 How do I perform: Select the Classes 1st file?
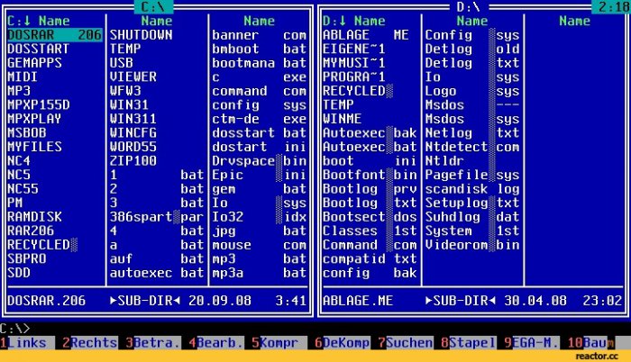click(370, 231)
